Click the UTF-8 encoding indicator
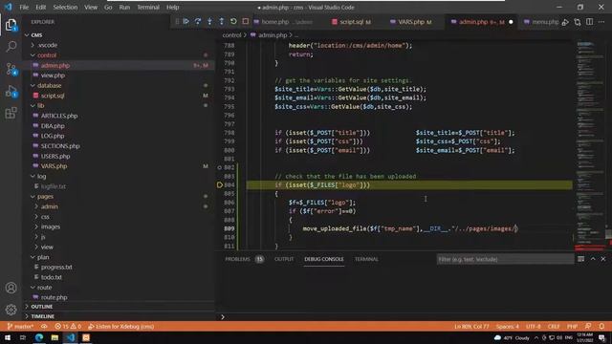The width and height of the screenshot is (612, 344). click(x=534, y=326)
